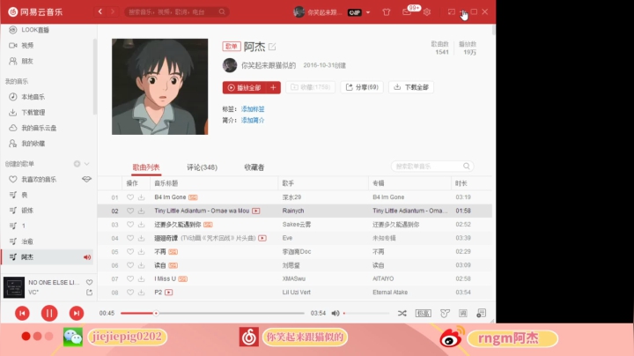Collapse the 创建的歌单 section chevron
The width and height of the screenshot is (634, 356).
pos(86,164)
